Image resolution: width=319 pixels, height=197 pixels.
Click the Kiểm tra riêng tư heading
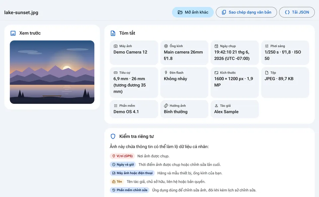coord(137,136)
